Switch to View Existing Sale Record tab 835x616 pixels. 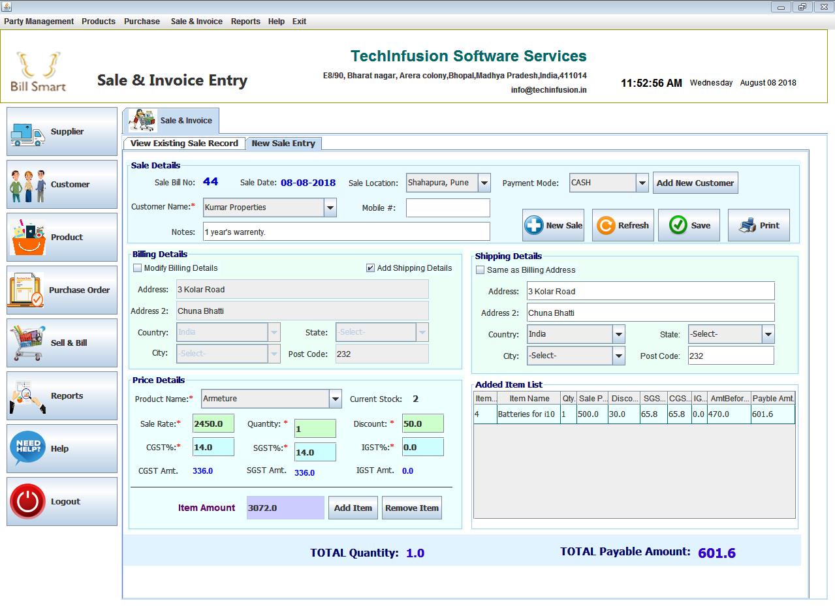(x=184, y=144)
